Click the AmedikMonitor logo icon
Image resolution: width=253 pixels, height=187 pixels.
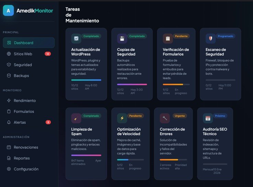(x=8, y=11)
